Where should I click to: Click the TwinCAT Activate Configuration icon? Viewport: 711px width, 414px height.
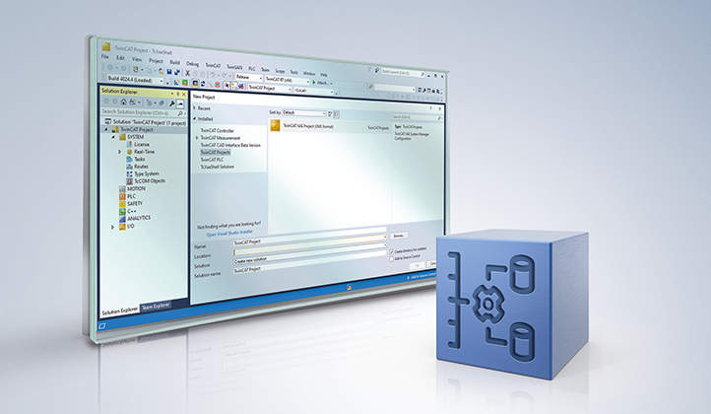[177, 82]
